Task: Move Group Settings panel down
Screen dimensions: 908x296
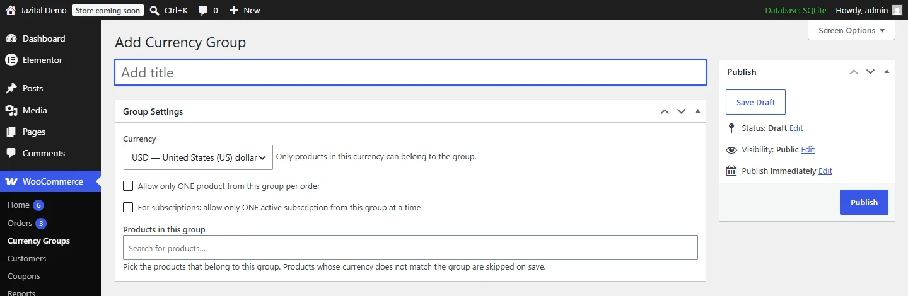Action: (x=681, y=111)
